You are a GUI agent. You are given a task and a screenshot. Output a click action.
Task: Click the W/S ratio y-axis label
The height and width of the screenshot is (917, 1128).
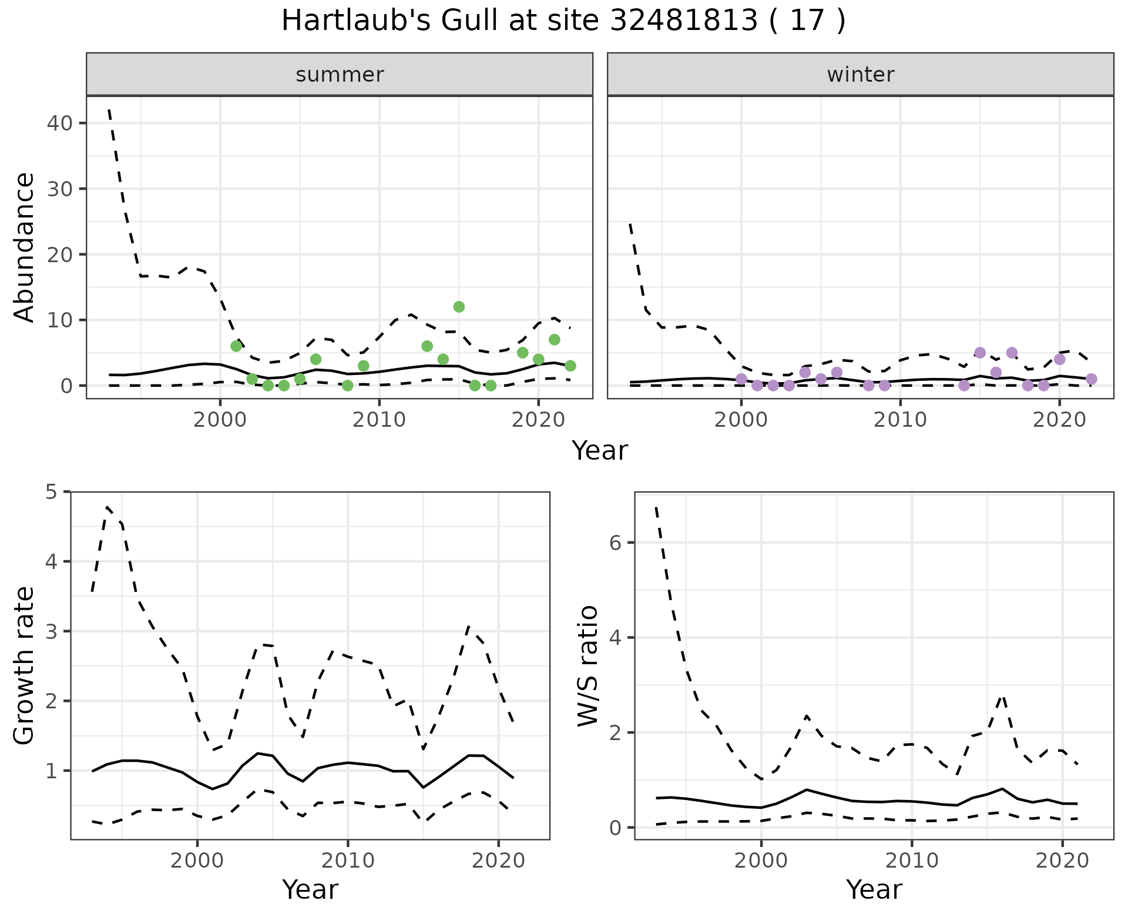[588, 665]
